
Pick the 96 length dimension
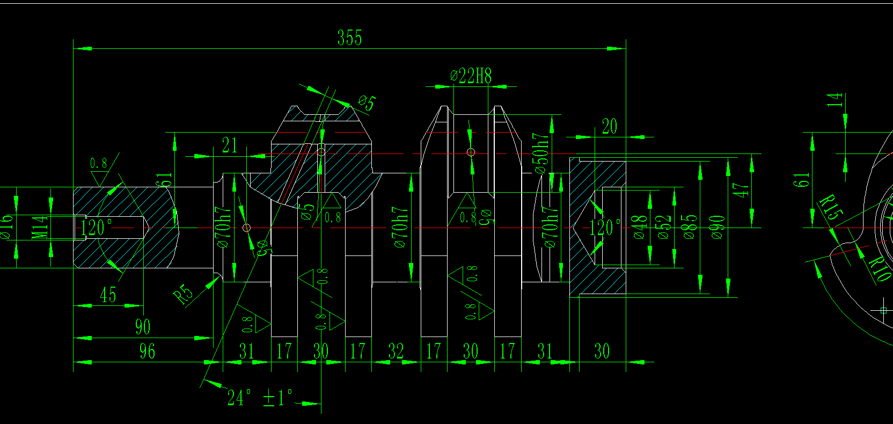pyautogui.click(x=147, y=351)
